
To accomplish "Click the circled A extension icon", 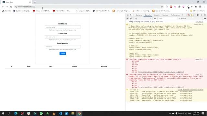I will coord(179,7).
